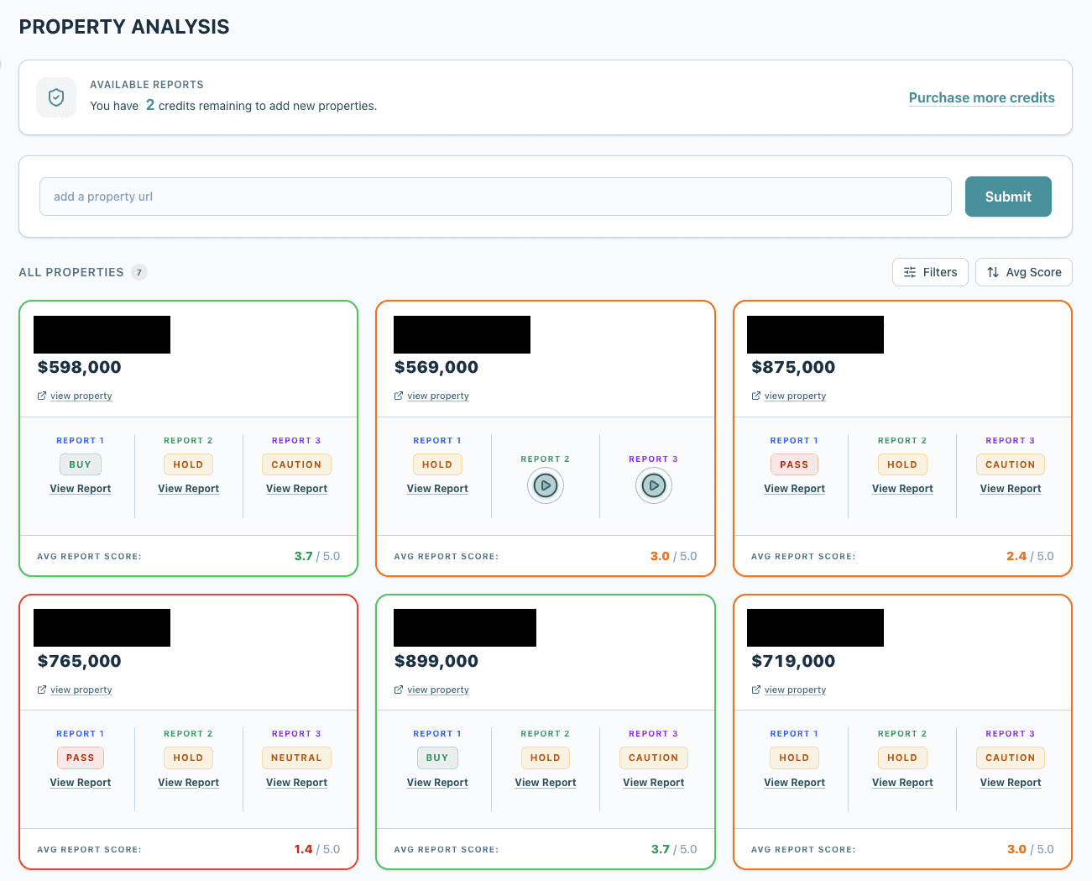Click the external link icon on $899,000 card
Viewport: 1092px width, 881px height.
tap(399, 690)
